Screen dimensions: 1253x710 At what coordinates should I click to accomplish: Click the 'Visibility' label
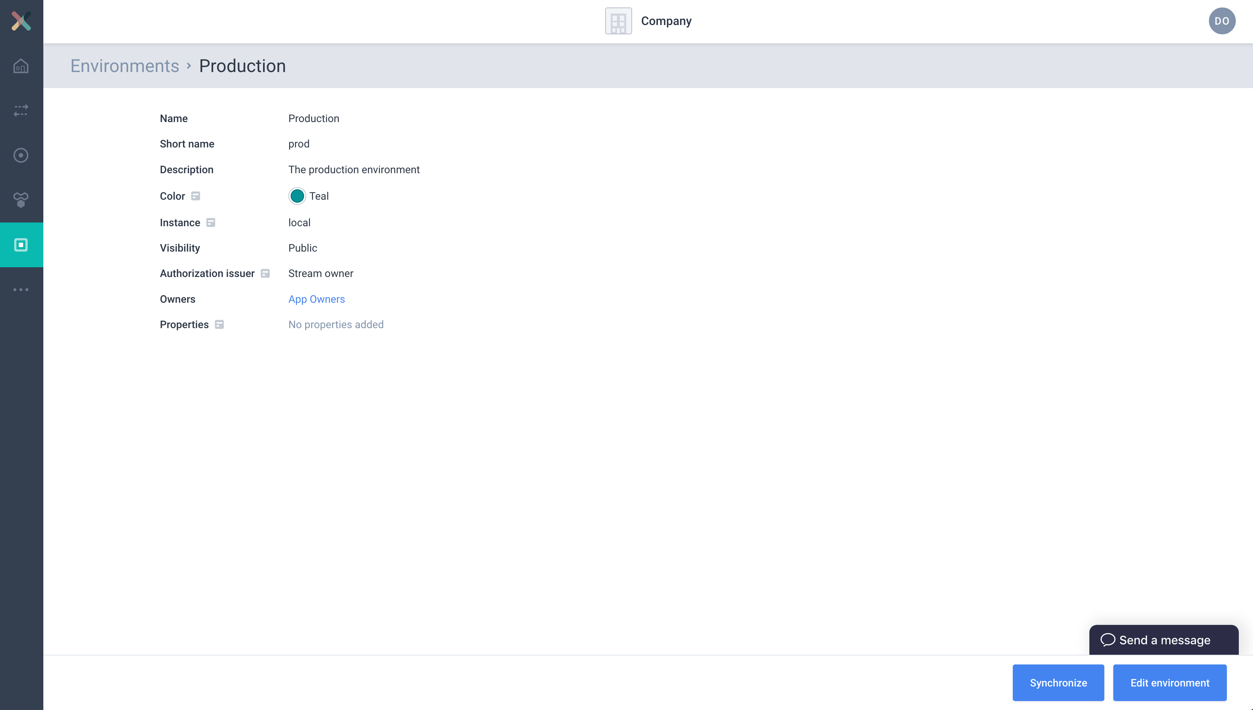click(180, 248)
